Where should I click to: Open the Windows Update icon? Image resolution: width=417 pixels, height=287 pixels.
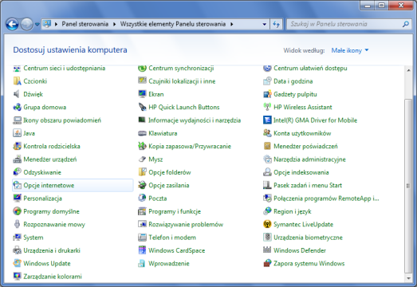pyautogui.click(x=17, y=264)
